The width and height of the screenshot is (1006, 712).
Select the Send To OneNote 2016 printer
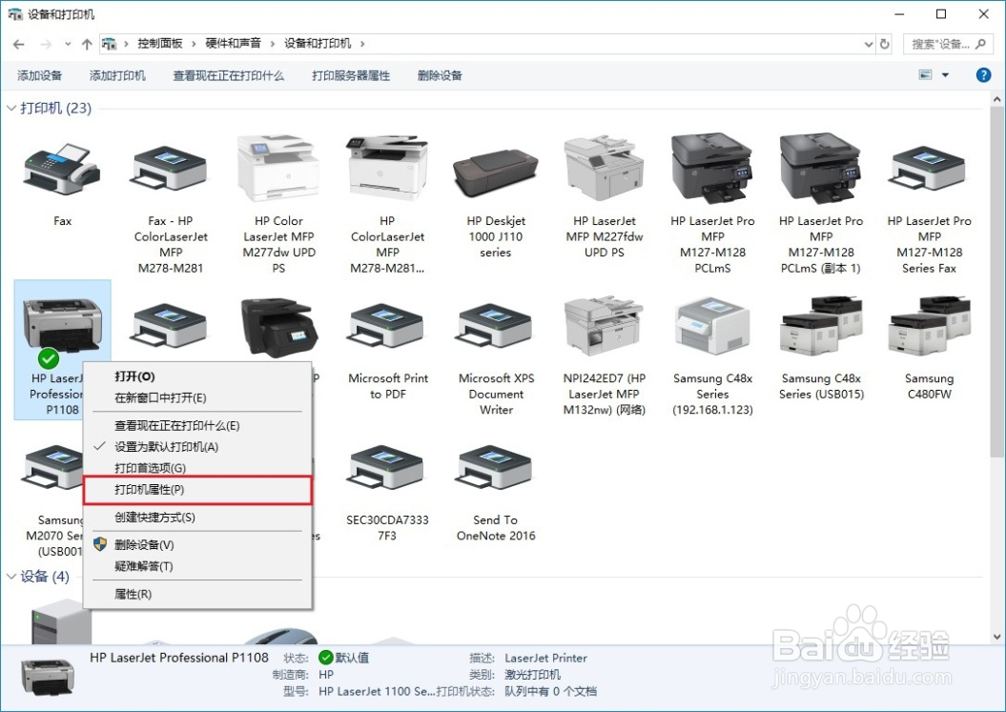point(495,467)
